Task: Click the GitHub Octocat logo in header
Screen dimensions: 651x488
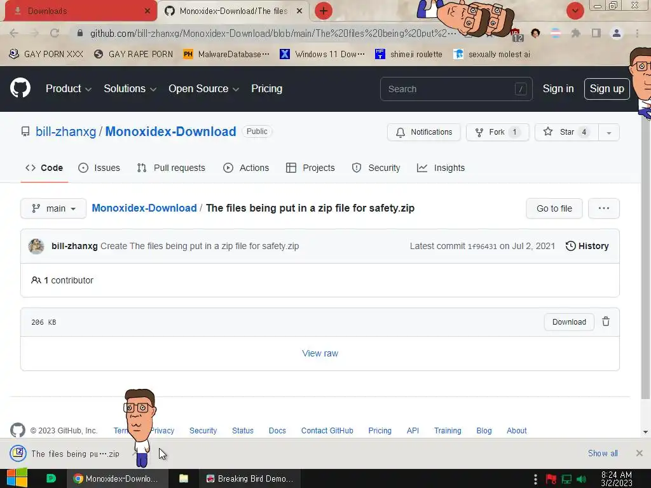Action: [20, 88]
